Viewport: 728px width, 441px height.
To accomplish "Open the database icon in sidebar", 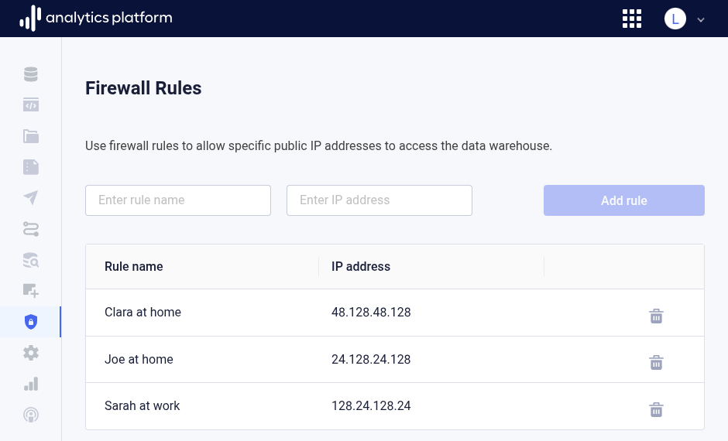I will pyautogui.click(x=31, y=74).
